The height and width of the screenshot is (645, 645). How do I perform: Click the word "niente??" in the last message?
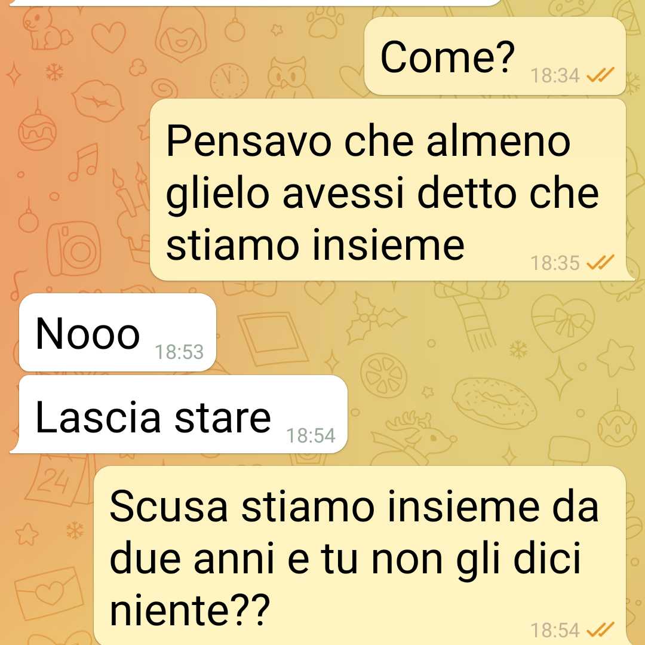coord(190,608)
